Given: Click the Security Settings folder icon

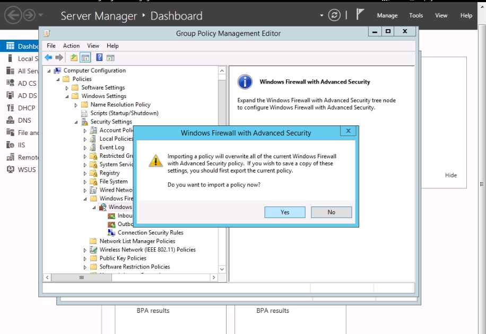Looking at the screenshot, I should 84,122.
